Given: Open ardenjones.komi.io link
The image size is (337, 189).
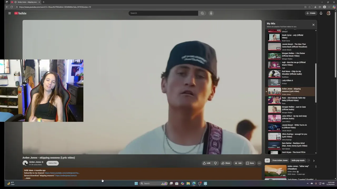Looking at the screenshot, I should coord(66,175).
